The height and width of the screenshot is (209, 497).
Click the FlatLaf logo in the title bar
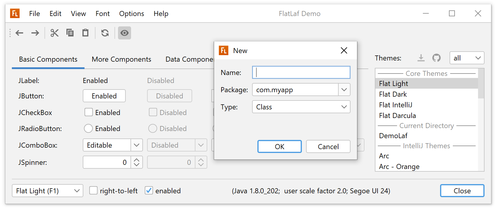pyautogui.click(x=15, y=13)
